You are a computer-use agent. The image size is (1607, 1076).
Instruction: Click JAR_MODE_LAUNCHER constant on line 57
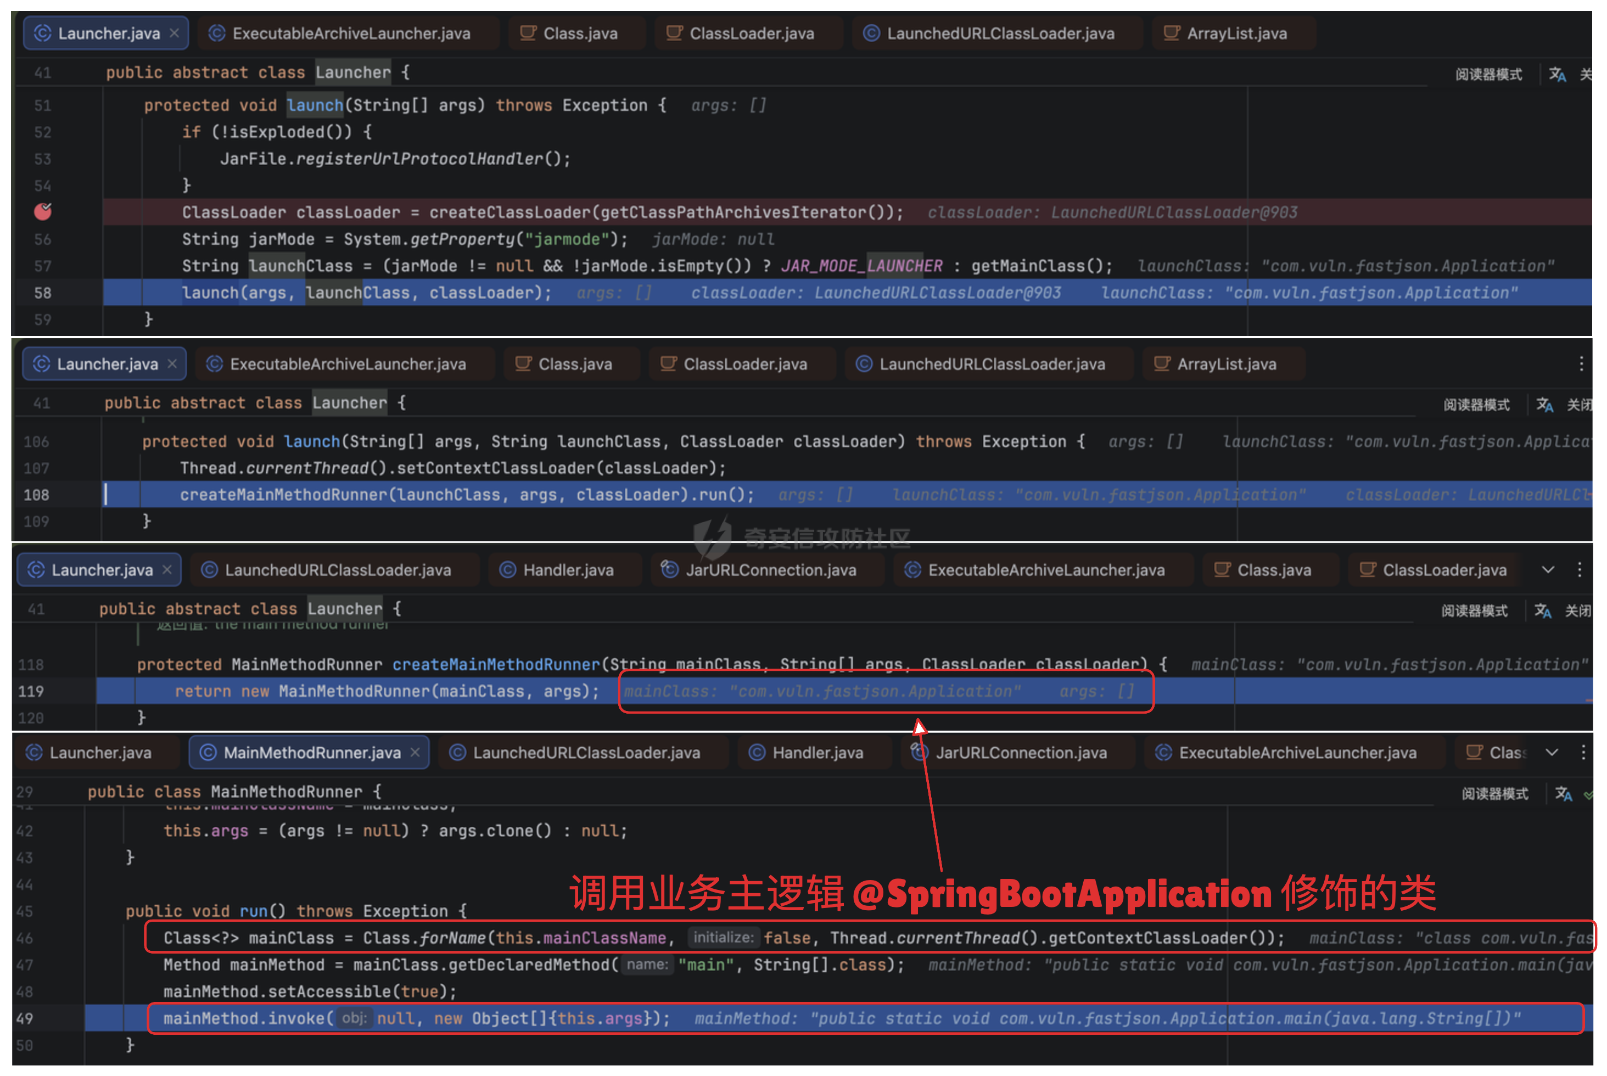click(x=862, y=266)
